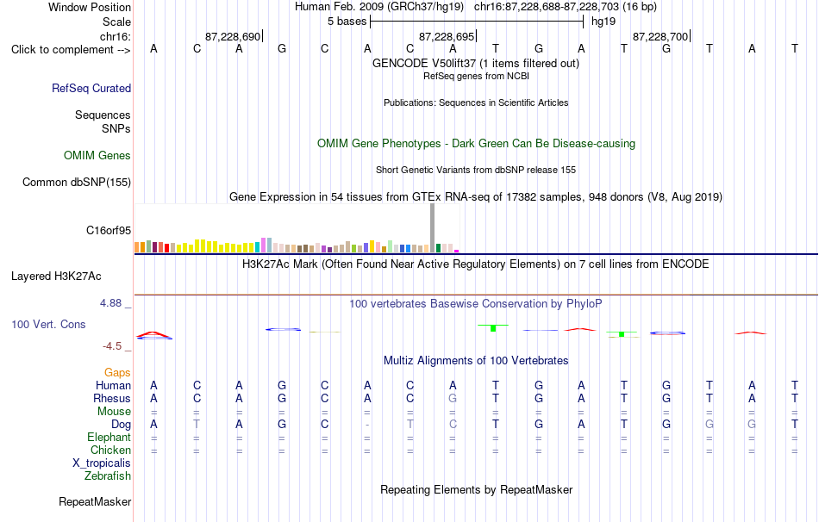819x522 pixels.
Task: Click the '100 vertebrates Basewise Conservation by PhyloP' title
Action: 475,304
